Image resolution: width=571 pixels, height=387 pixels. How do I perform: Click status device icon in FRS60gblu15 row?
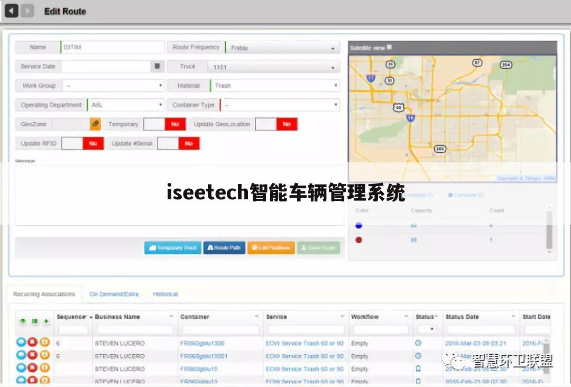(418, 368)
